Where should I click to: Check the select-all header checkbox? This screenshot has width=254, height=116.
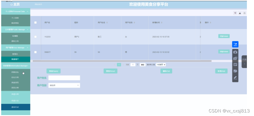pyautogui.click(x=35, y=22)
